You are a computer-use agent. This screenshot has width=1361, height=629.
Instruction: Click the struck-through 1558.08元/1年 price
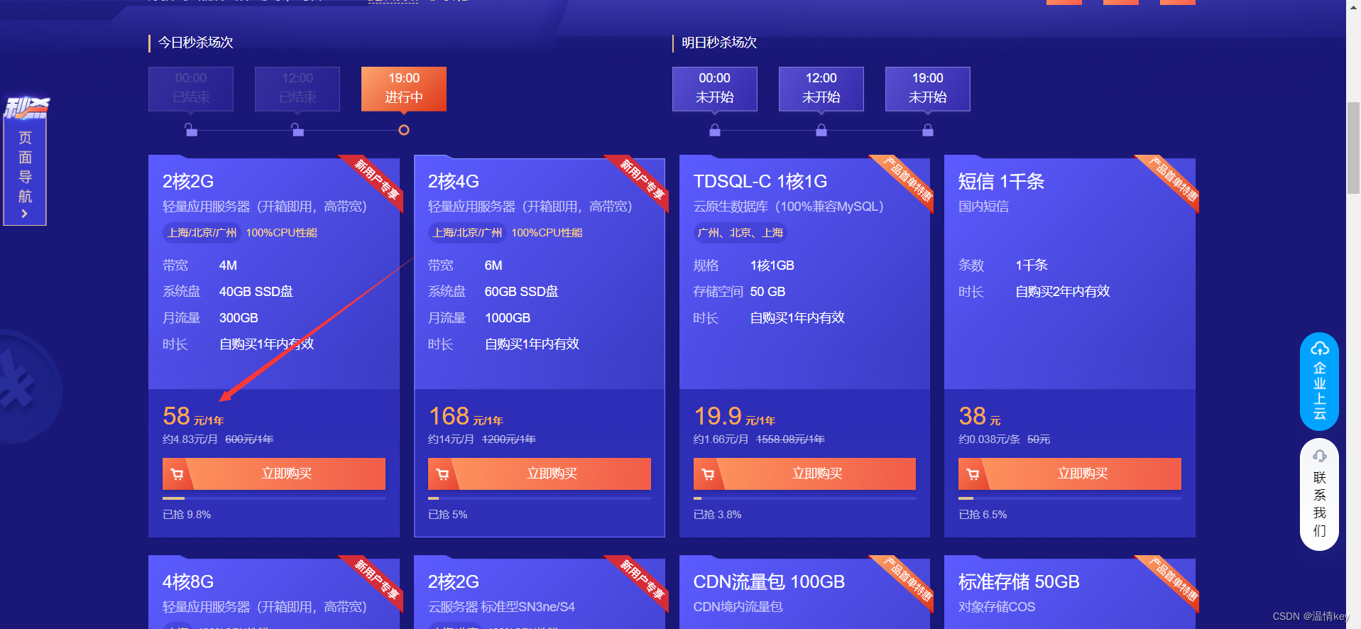790,439
